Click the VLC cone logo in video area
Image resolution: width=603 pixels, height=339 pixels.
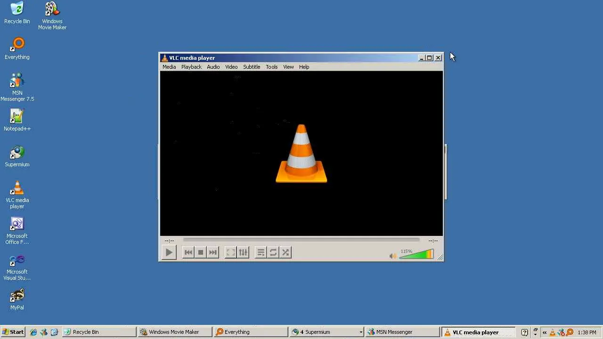point(301,153)
